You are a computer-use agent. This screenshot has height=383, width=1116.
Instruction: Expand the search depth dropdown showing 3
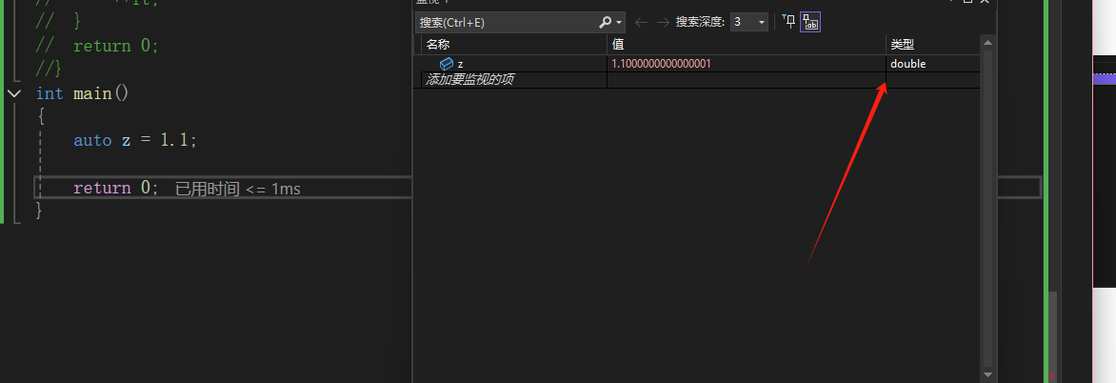click(x=749, y=22)
